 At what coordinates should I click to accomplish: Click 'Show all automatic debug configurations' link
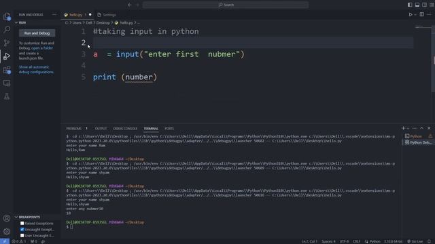[36, 69]
